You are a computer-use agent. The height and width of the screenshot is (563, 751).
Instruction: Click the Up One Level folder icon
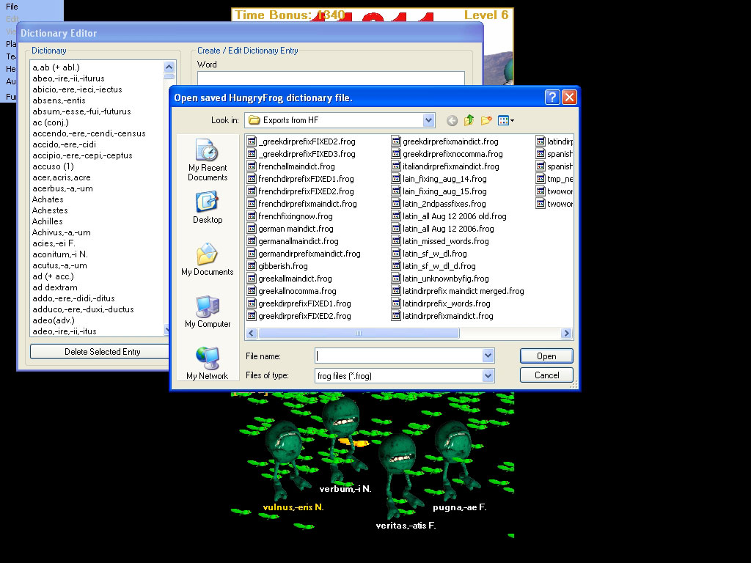point(469,120)
